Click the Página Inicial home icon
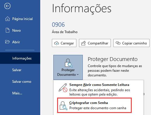This screenshot has height=115, width=151. 8,19
